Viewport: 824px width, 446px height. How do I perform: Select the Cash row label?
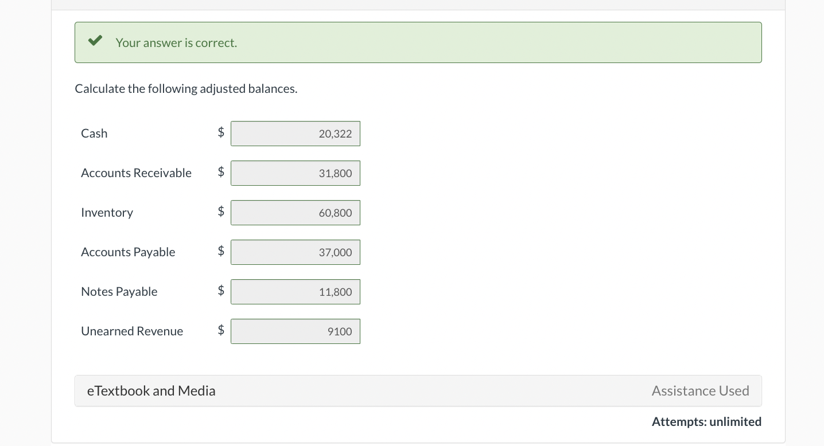[94, 133]
